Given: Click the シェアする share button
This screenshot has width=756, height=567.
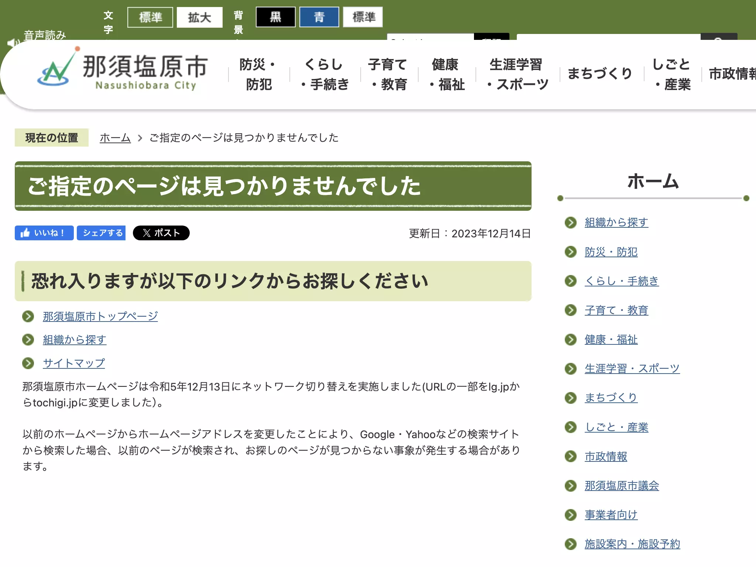Looking at the screenshot, I should pyautogui.click(x=101, y=233).
